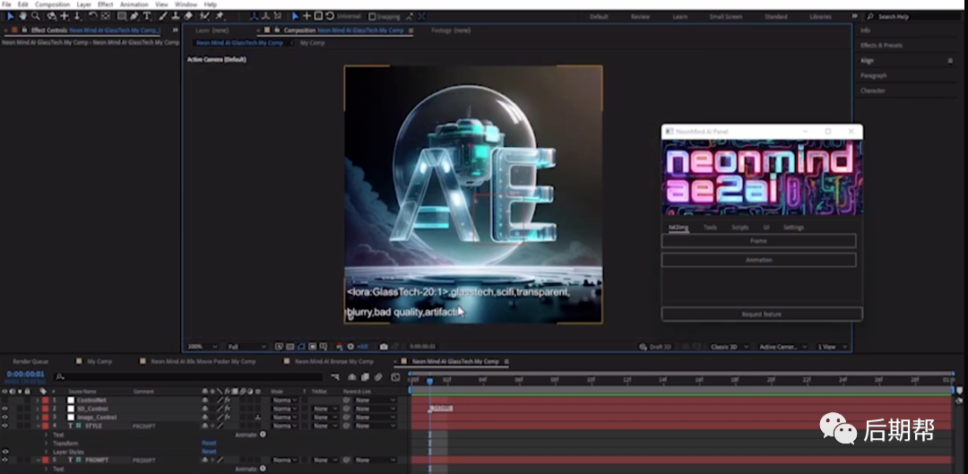Select the Rotation tool

(x=92, y=16)
